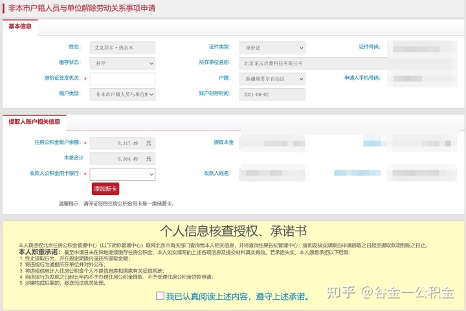The width and height of the screenshot is (466, 311).
Task: Click the 住房公积金账户余额 field showing 8,317.49
Action: click(x=115, y=143)
